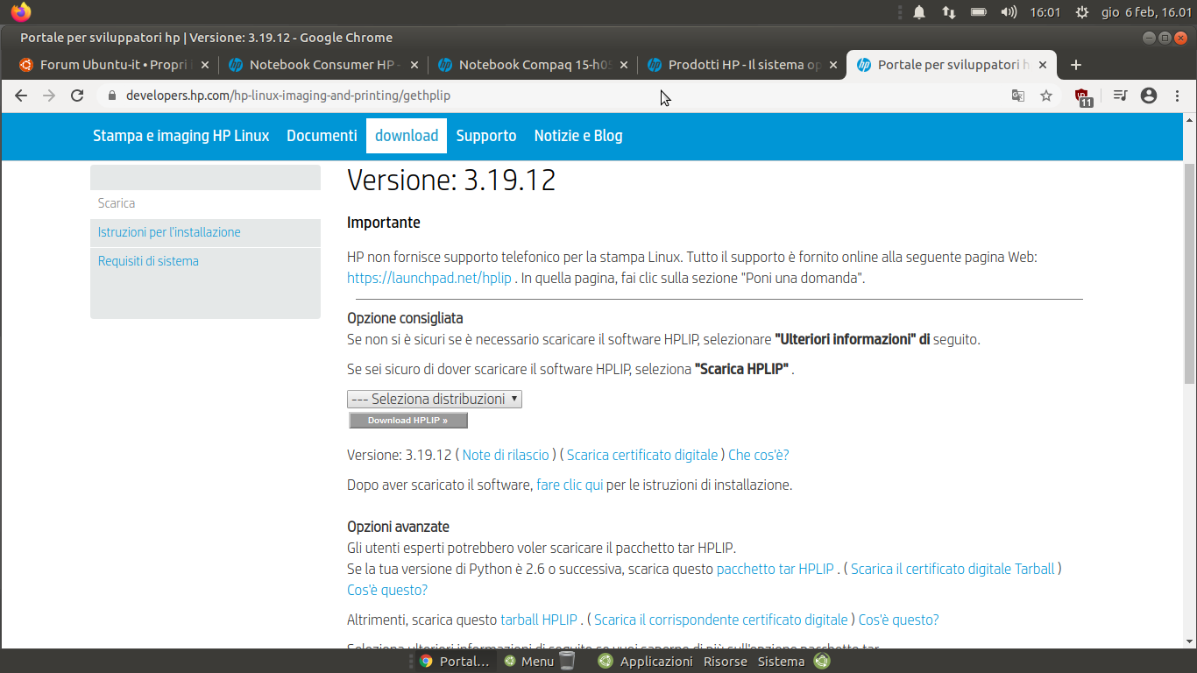Image resolution: width=1197 pixels, height=673 pixels.
Task: Click the gio 6 feb date in top panel
Action: click(x=1146, y=12)
